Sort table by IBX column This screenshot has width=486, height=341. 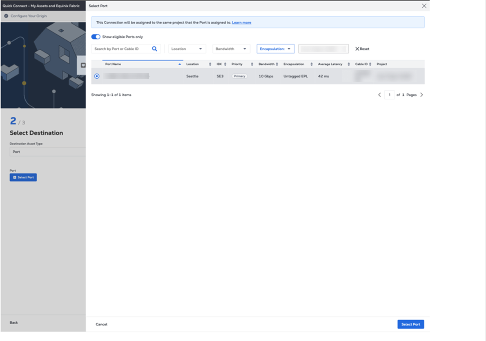(x=225, y=64)
